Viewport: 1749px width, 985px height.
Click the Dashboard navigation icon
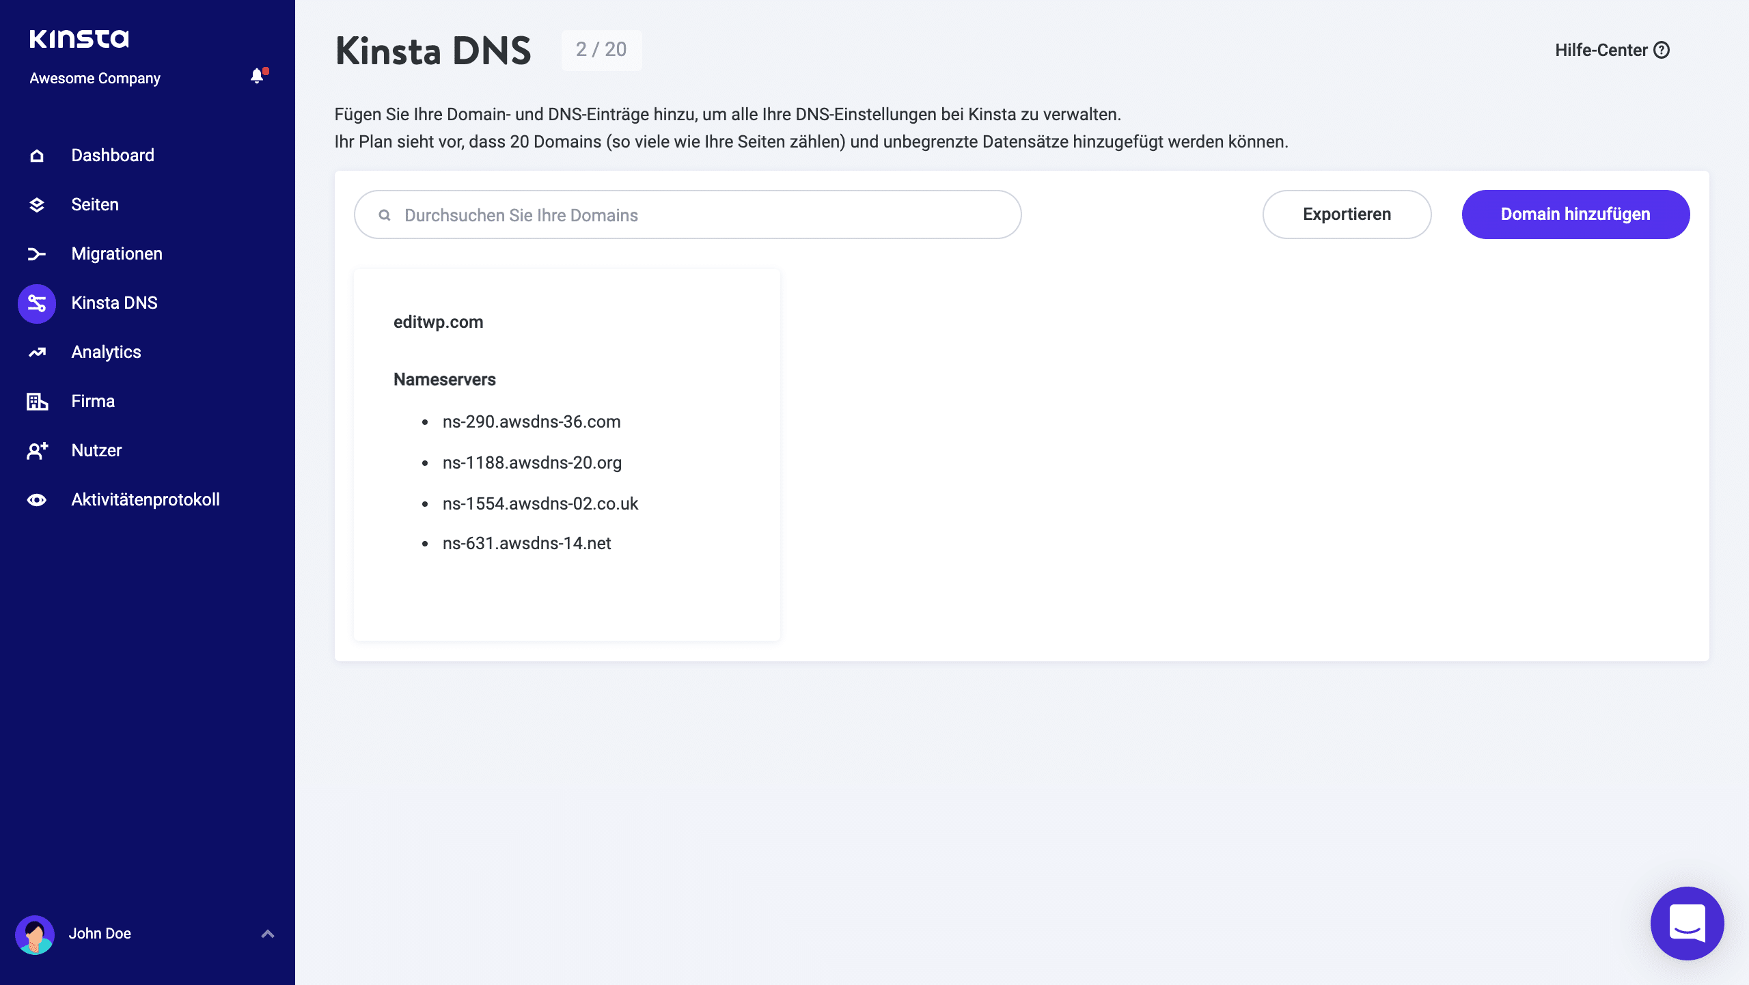38,154
